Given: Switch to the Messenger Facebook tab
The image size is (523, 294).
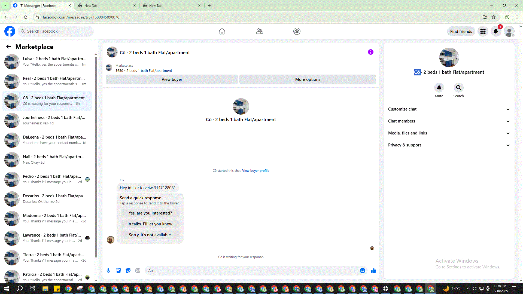Looking at the screenshot, I should (42, 5).
